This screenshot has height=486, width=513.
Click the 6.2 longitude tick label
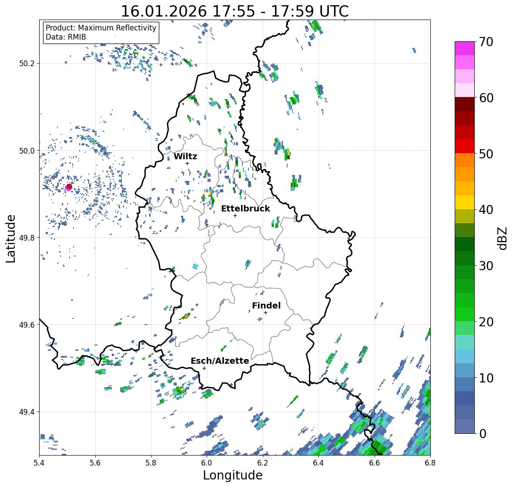(x=263, y=463)
